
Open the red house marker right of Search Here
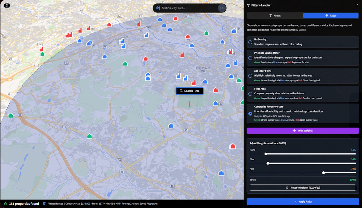(x=216, y=90)
